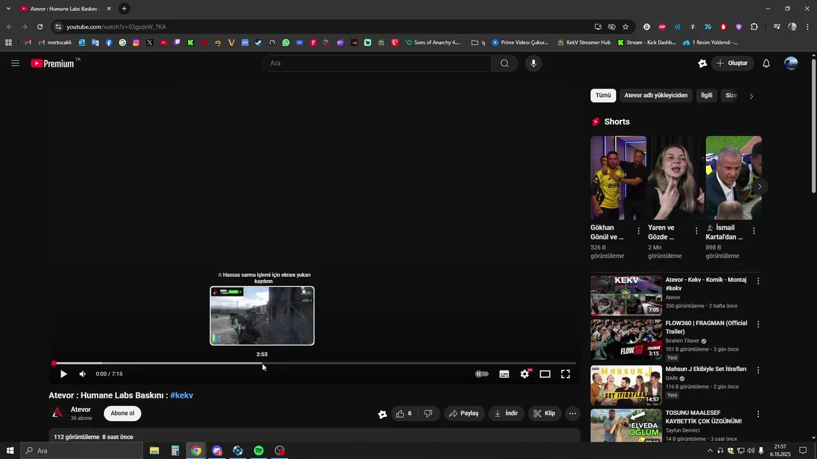817x459 pixels.
Task: Show more filter chips with right arrow
Action: click(751, 96)
